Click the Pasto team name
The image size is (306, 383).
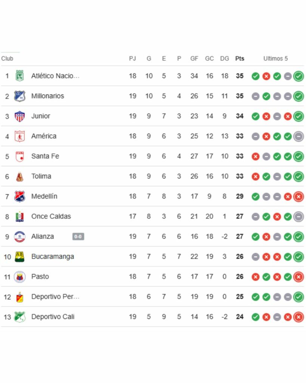pyautogui.click(x=40, y=276)
